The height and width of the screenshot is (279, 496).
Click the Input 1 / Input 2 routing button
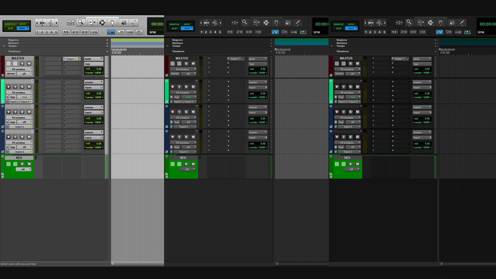[19, 102]
